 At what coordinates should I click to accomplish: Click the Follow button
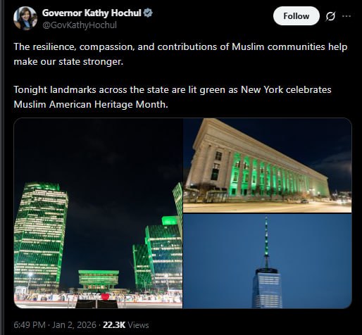click(x=297, y=16)
